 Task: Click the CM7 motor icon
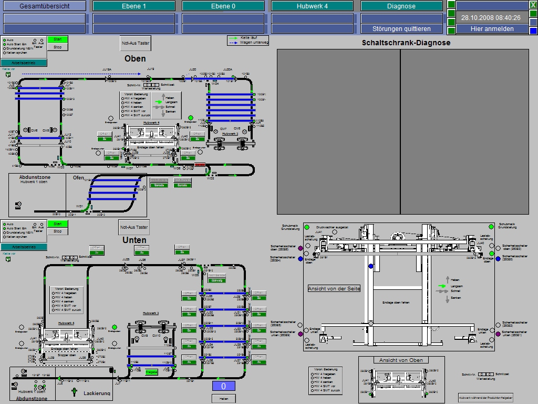[x=215, y=132]
